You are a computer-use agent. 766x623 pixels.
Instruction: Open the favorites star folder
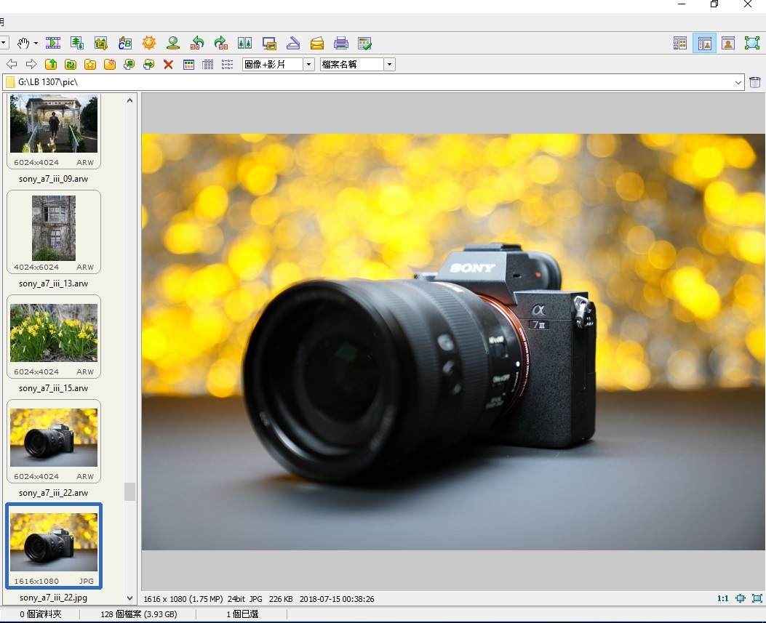pos(90,65)
